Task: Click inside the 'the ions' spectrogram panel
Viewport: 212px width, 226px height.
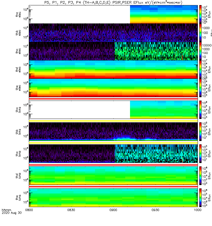Action: (113, 197)
